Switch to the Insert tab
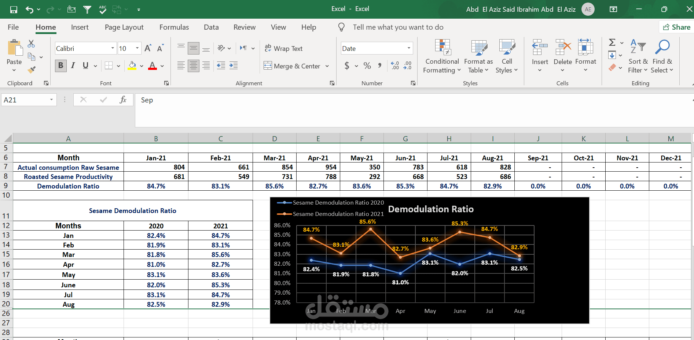The image size is (694, 340). point(80,27)
